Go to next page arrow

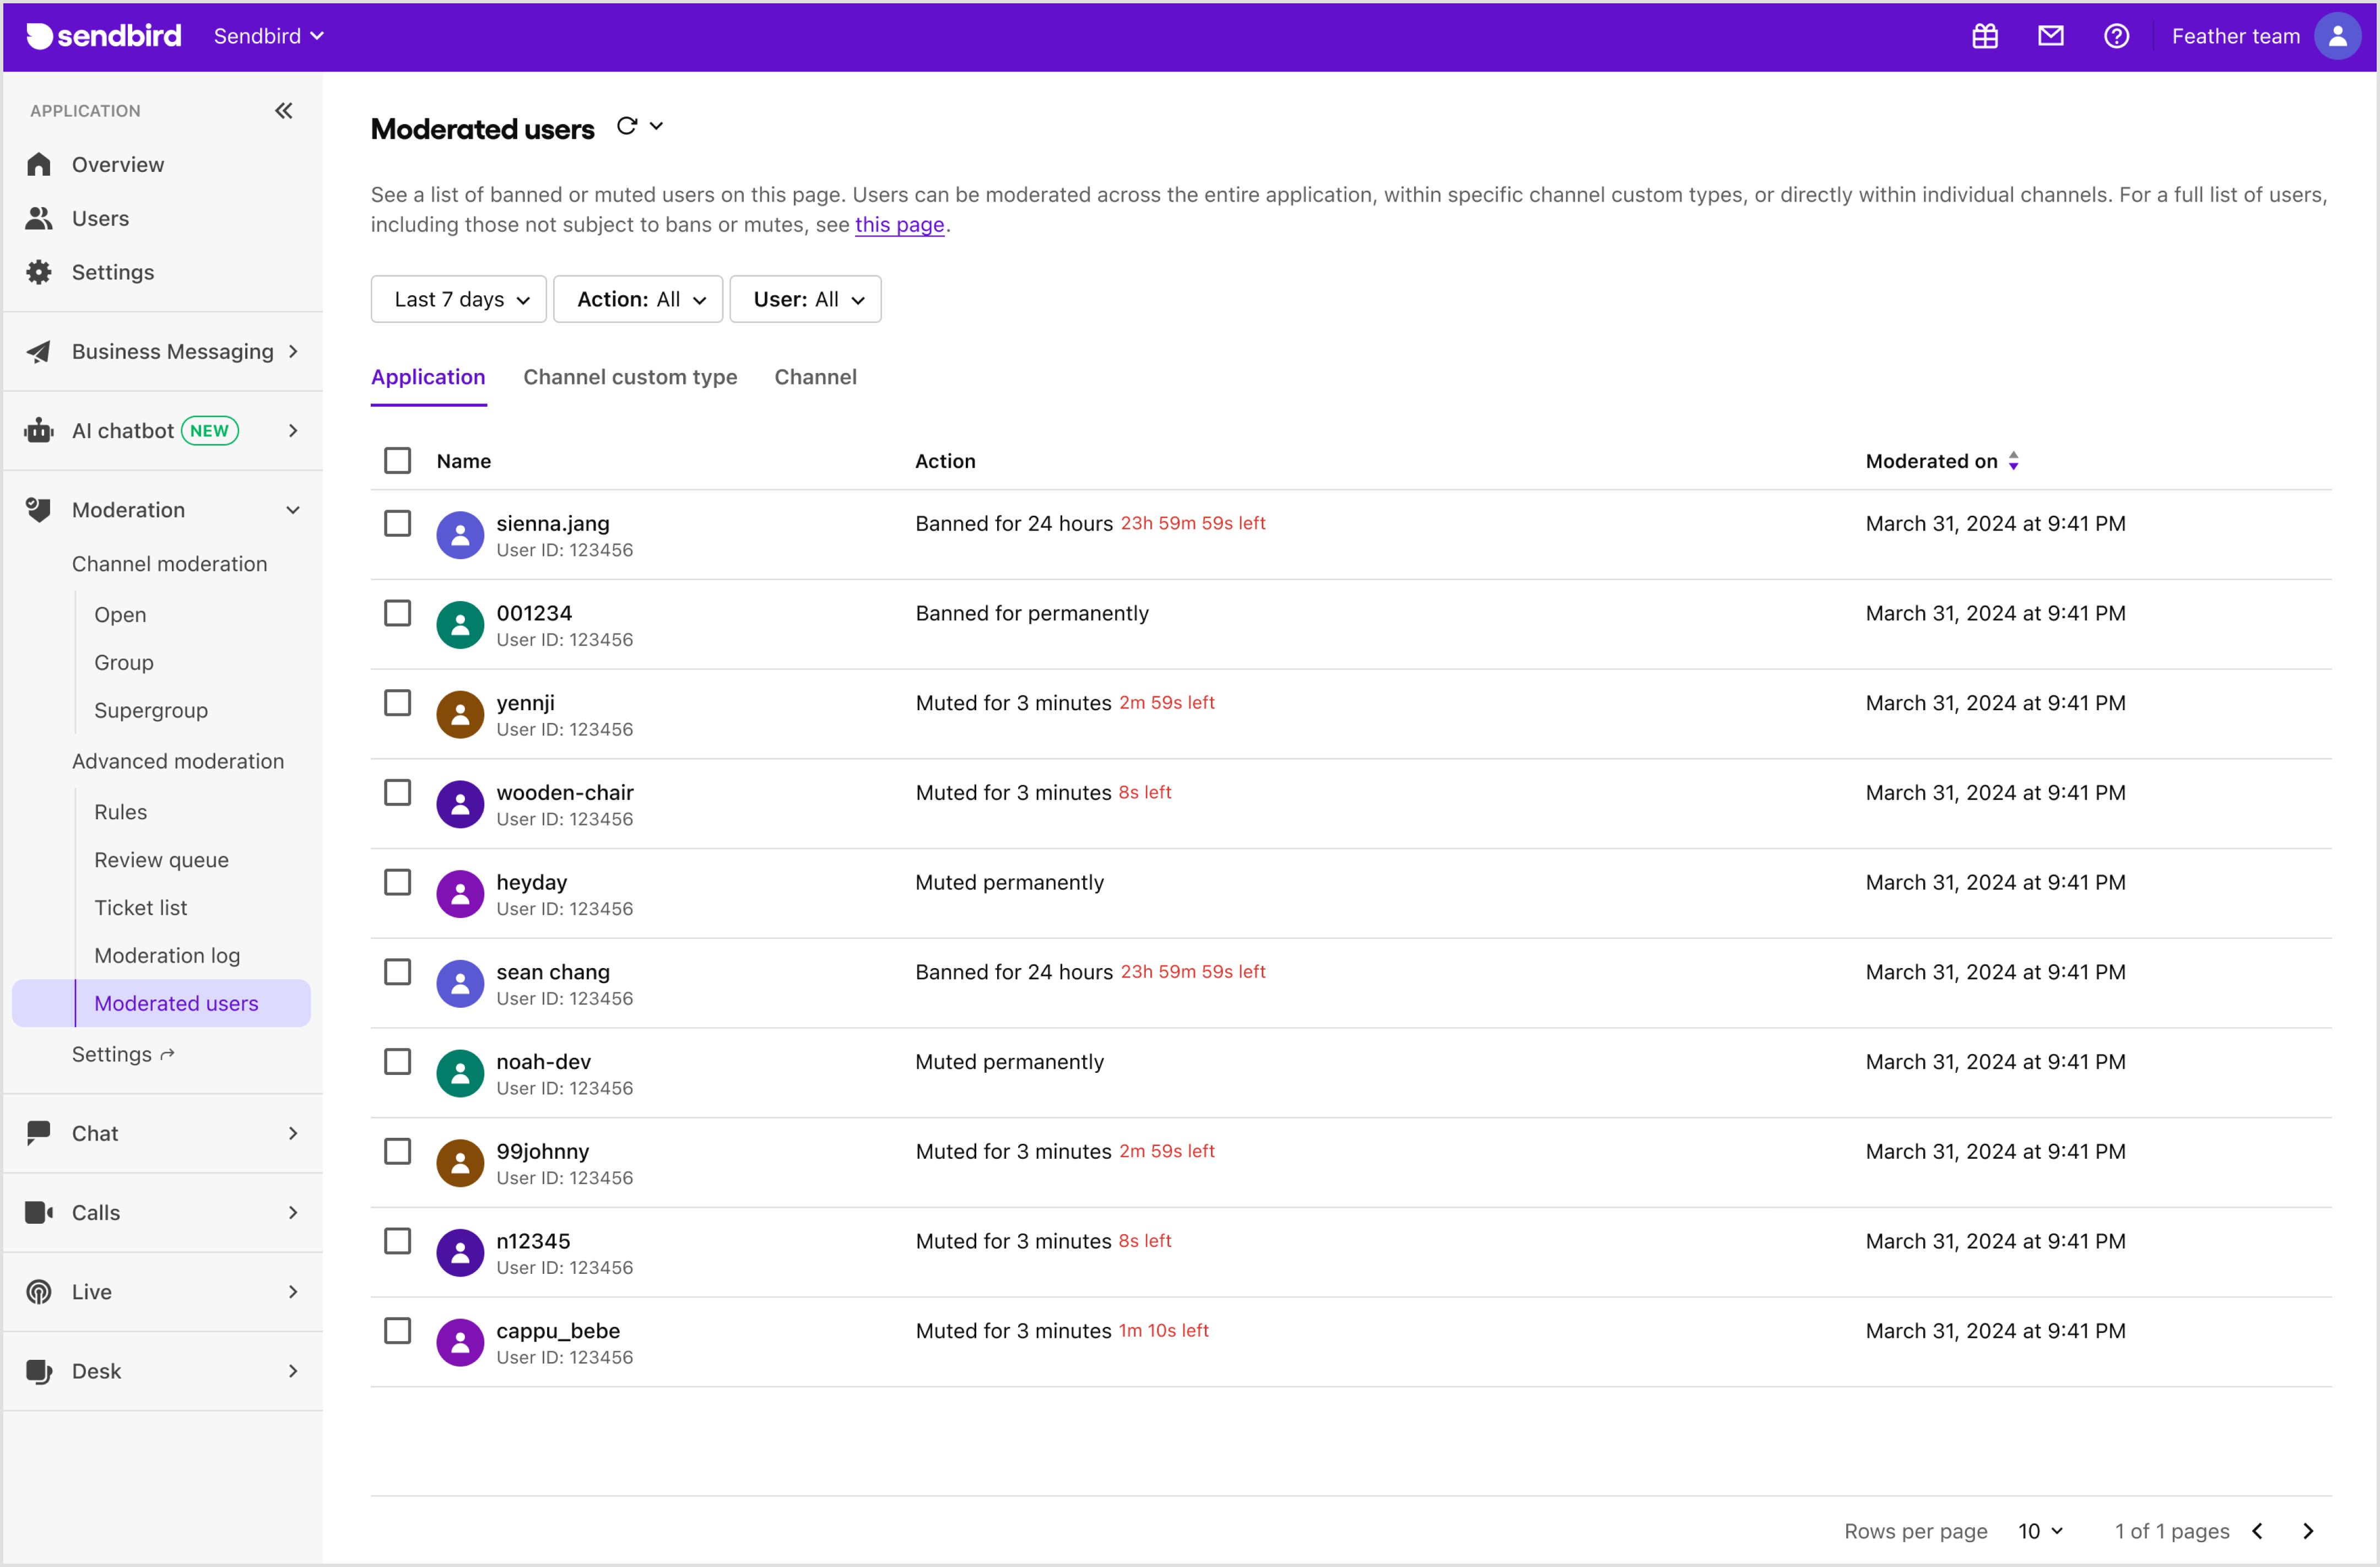tap(2308, 1531)
